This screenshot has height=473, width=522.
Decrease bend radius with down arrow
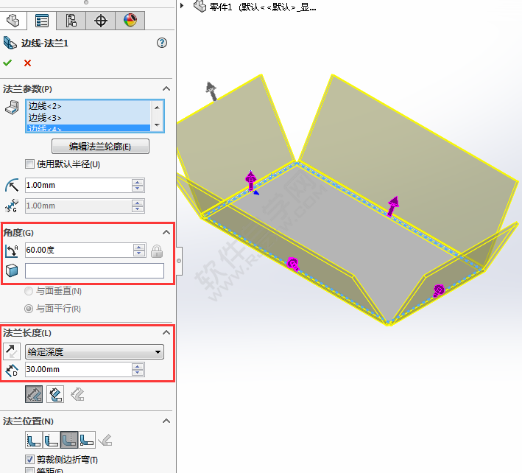(x=138, y=189)
